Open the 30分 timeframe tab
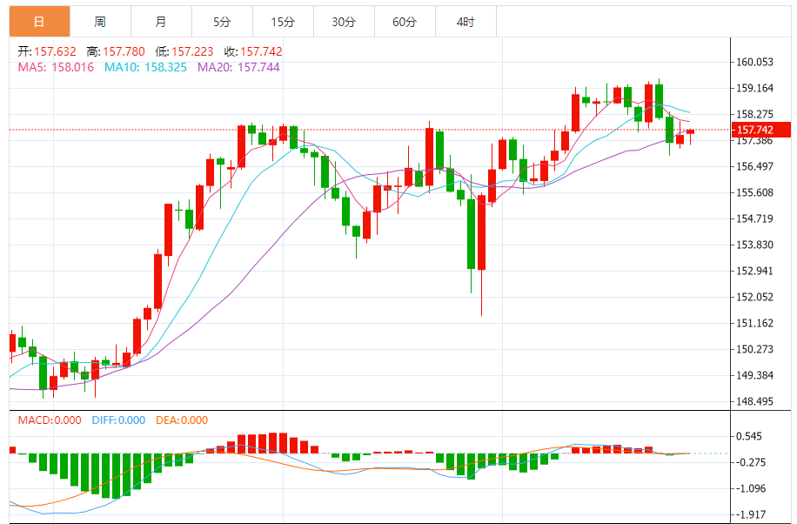The width and height of the screenshot is (797, 524). (344, 22)
